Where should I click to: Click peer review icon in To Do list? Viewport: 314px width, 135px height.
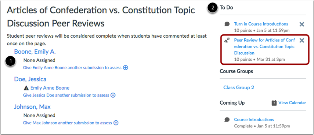(x=227, y=40)
